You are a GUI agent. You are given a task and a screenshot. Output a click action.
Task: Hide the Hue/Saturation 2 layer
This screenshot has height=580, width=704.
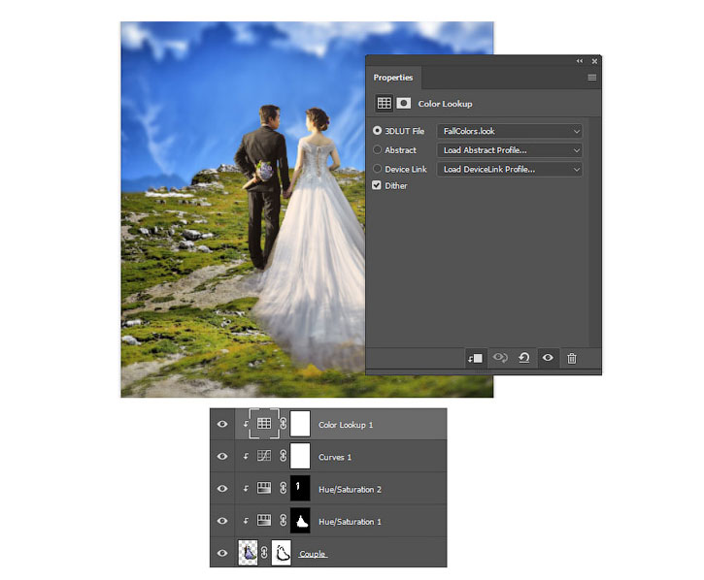pos(222,489)
